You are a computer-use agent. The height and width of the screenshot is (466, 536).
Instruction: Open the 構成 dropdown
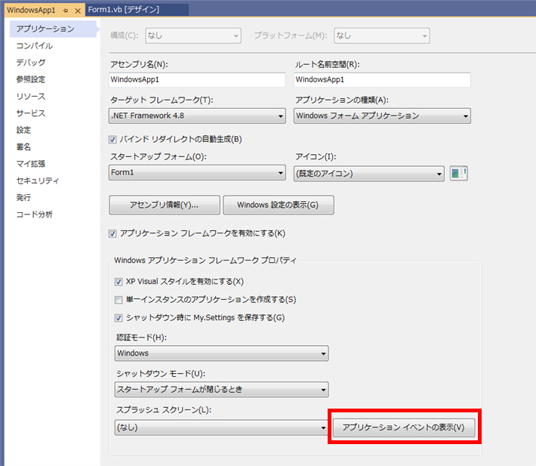tap(193, 35)
